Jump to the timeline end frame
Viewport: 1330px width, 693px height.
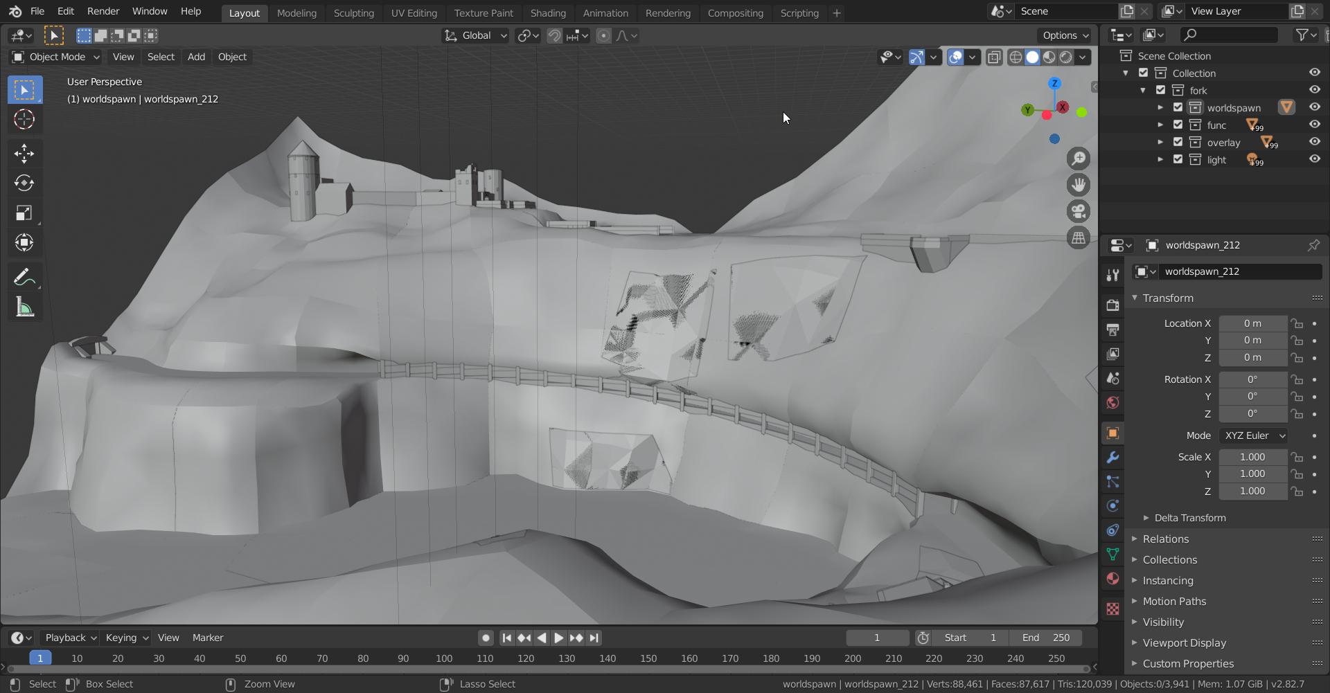click(594, 638)
